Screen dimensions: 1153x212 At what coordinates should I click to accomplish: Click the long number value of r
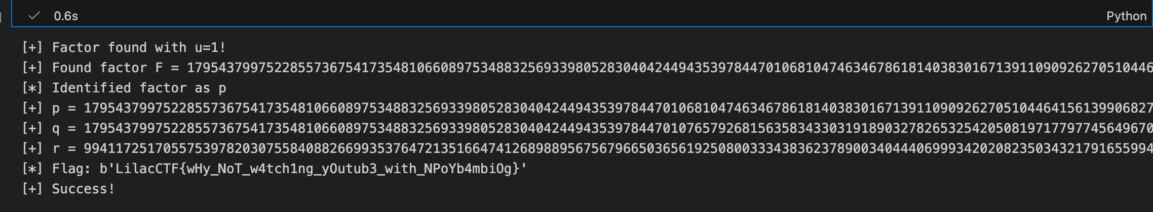pos(618,148)
